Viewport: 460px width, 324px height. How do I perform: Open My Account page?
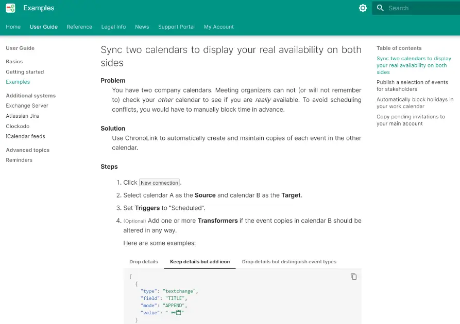pos(218,27)
